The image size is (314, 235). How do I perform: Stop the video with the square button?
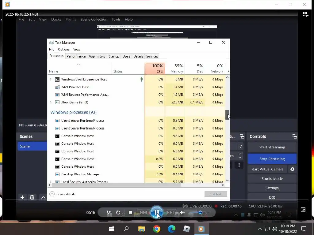tap(130, 212)
